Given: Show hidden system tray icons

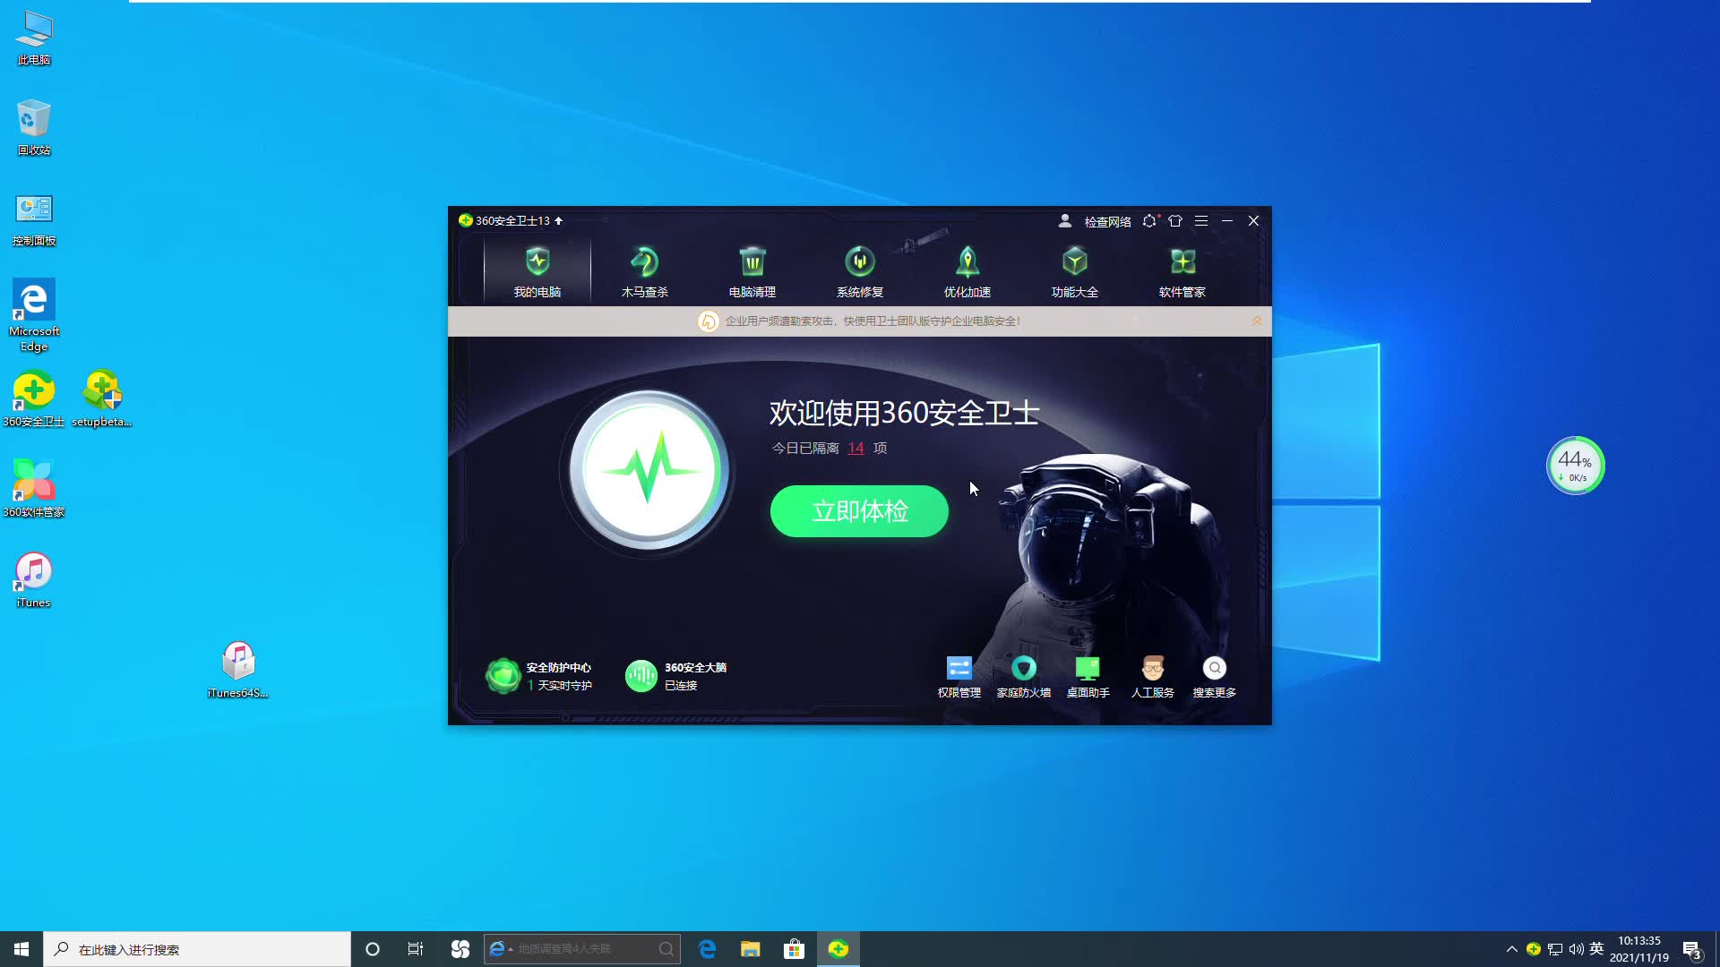Looking at the screenshot, I should (1512, 949).
